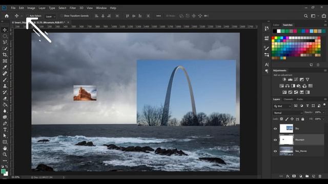328x184 pixels.
Task: Enable Show Transform Controls checkbox
Action: 61,16
